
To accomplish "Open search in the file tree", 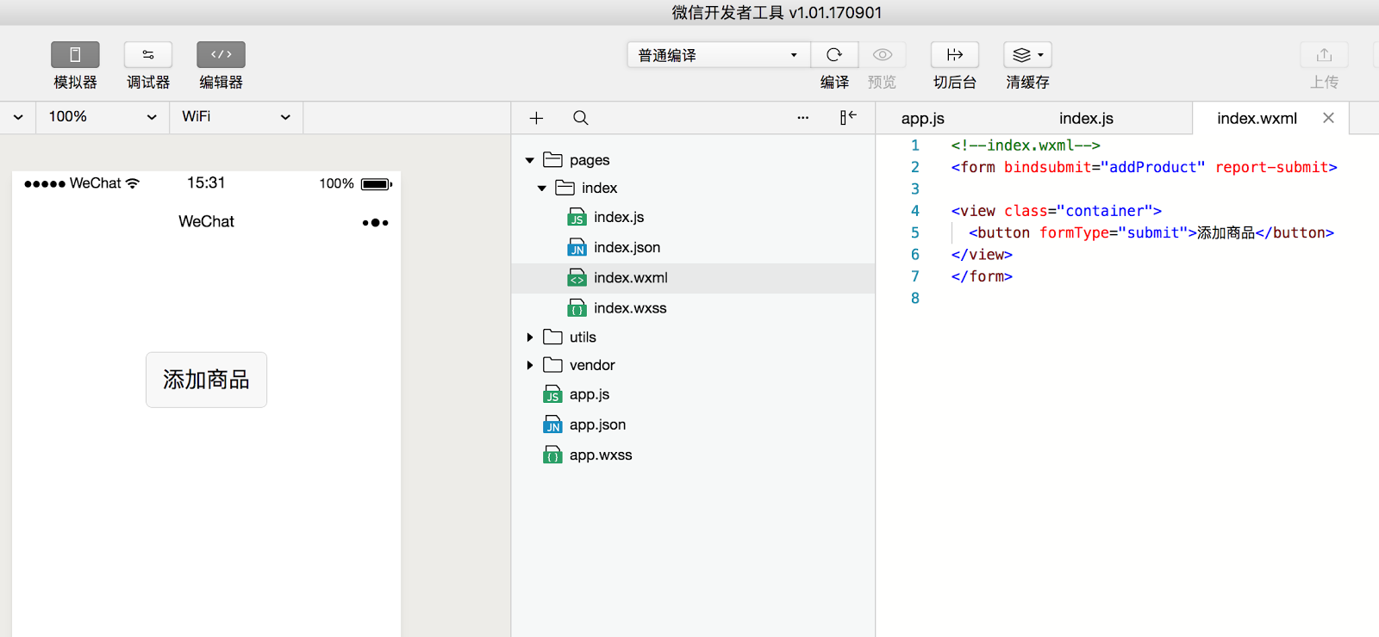I will click(x=581, y=118).
